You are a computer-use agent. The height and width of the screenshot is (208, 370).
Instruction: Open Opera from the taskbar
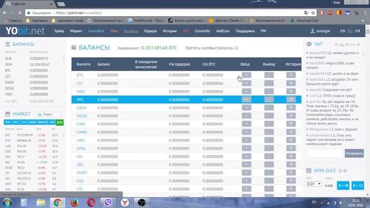click(x=91, y=202)
